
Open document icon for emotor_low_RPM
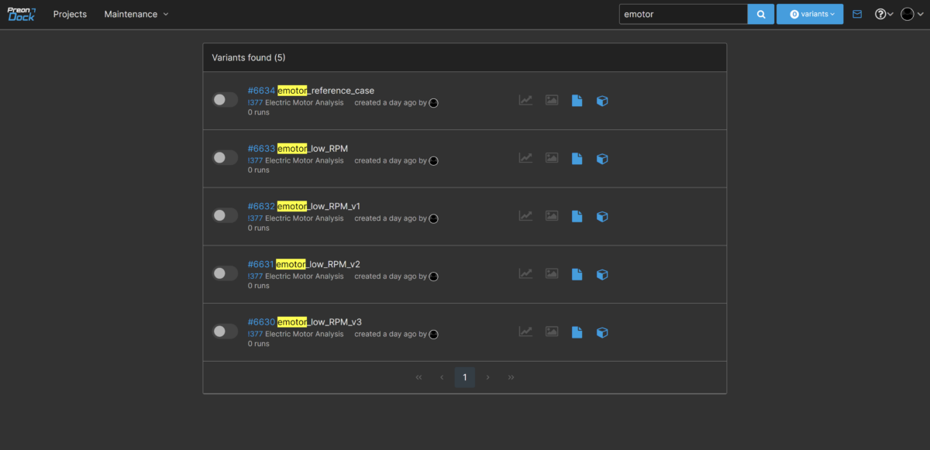[x=577, y=159]
